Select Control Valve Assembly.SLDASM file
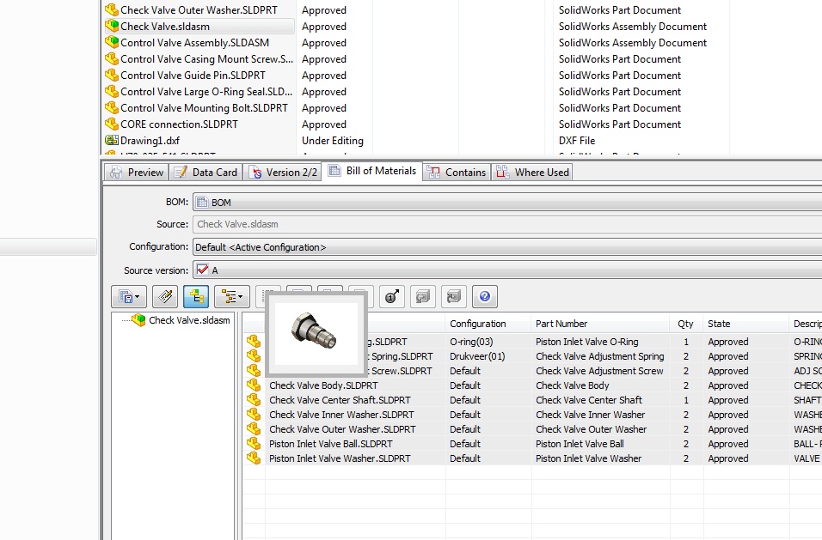The image size is (822, 540). pos(194,43)
